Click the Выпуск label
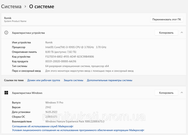The image size is (188, 135). pos(16,103)
